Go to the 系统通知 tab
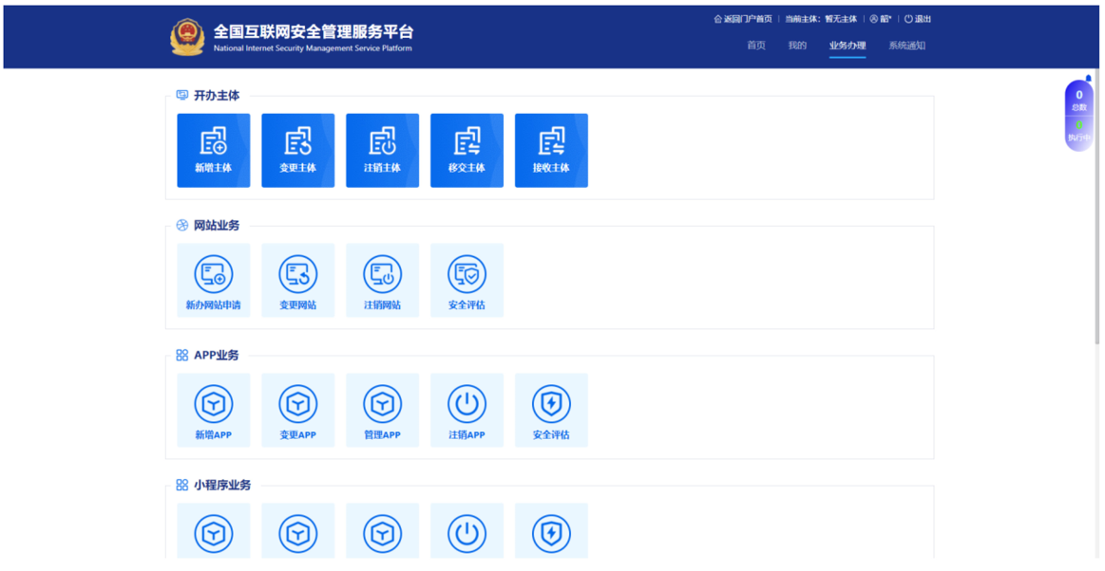Image resolution: width=1105 pixels, height=571 pixels. coord(906,46)
